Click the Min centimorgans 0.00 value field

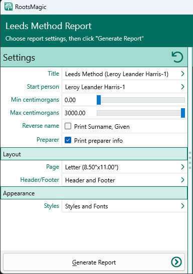(70, 100)
